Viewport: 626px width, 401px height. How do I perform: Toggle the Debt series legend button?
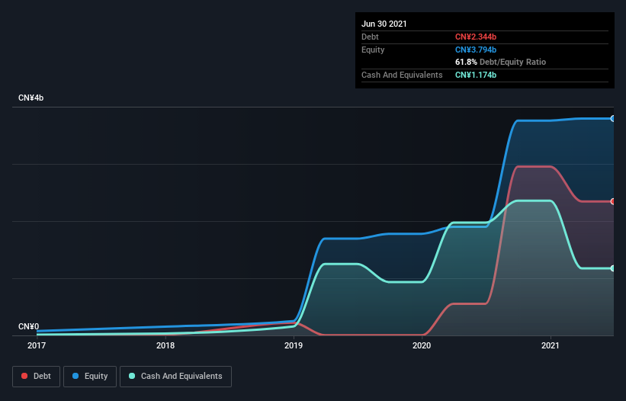click(x=36, y=377)
